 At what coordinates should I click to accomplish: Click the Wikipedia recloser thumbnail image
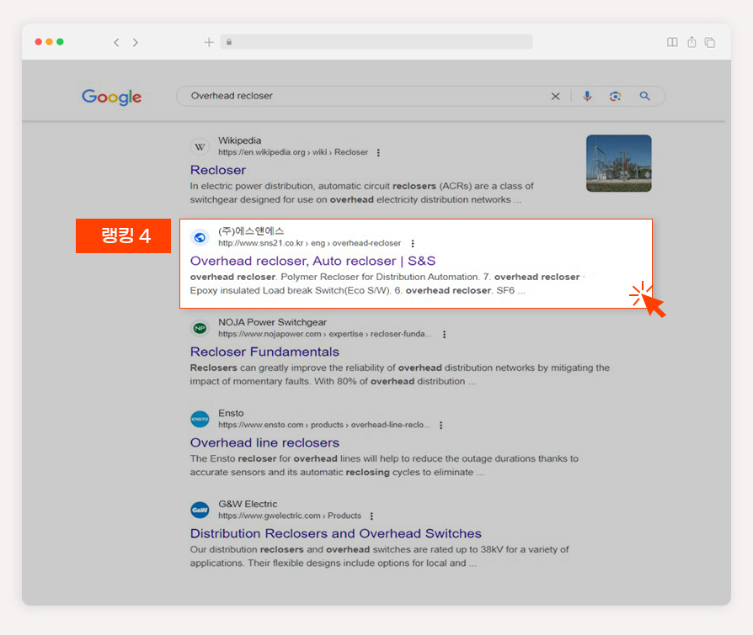[x=618, y=163]
